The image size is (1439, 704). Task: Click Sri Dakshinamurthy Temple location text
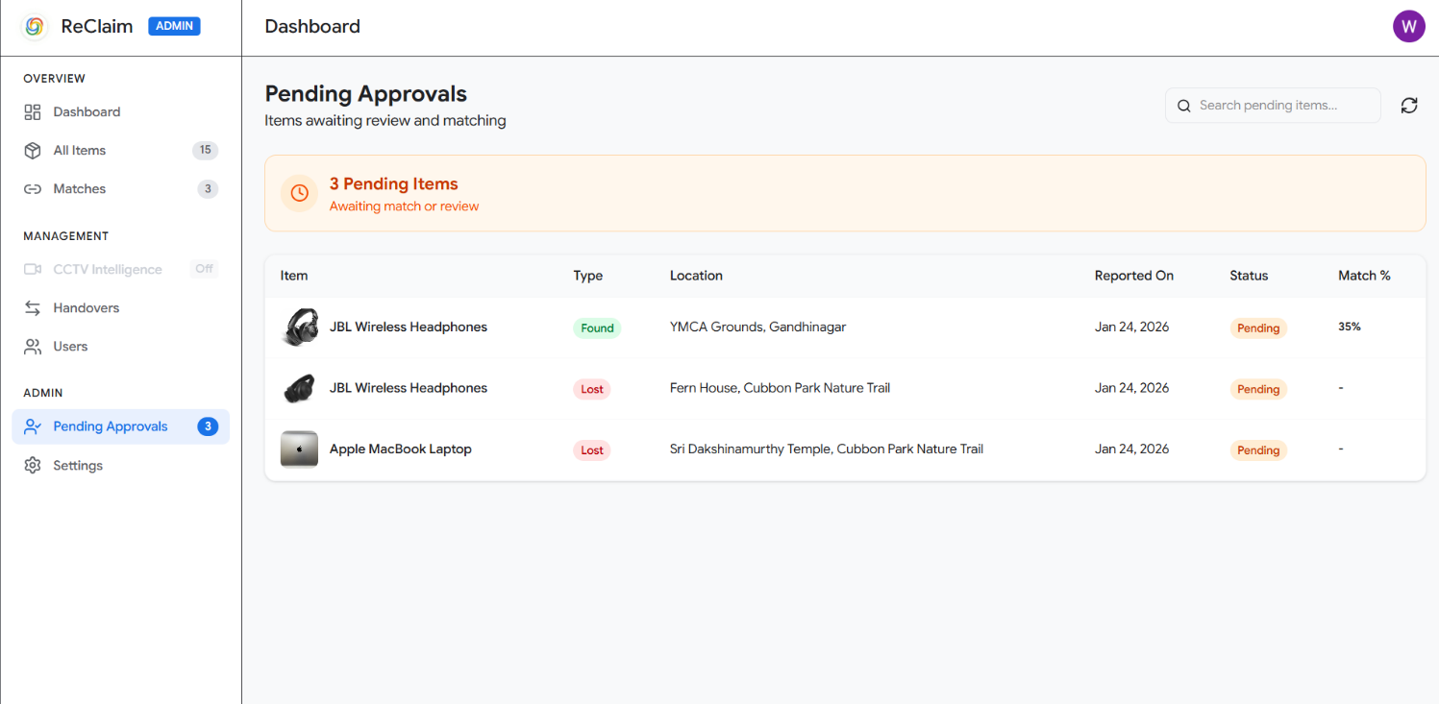click(827, 449)
